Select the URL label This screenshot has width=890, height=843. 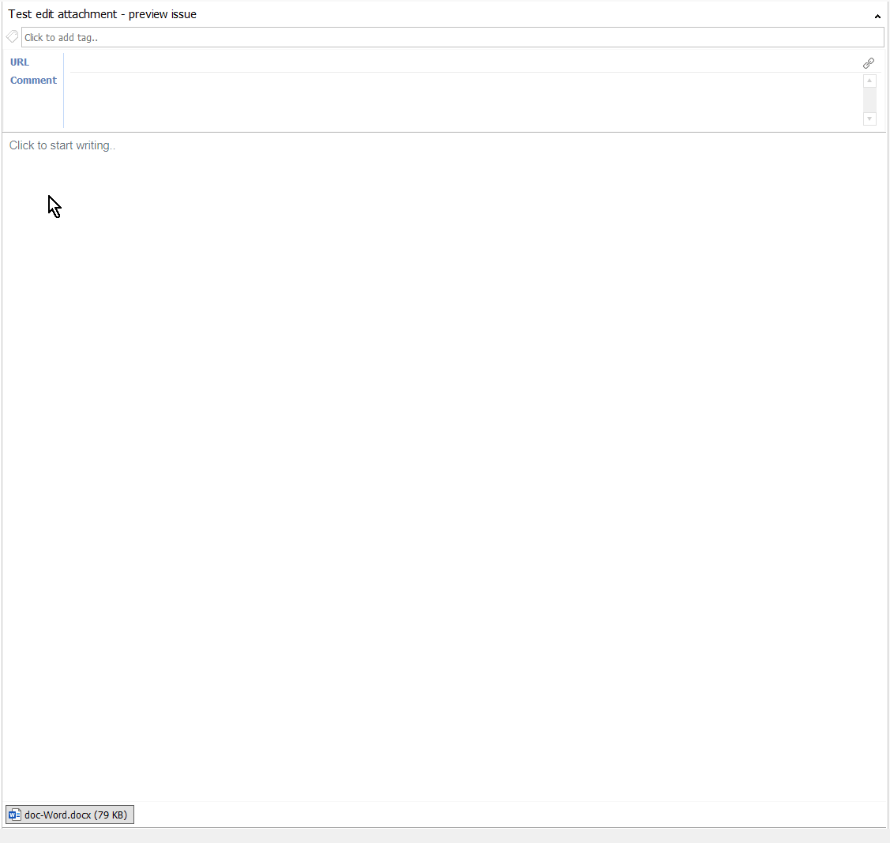pyautogui.click(x=20, y=62)
